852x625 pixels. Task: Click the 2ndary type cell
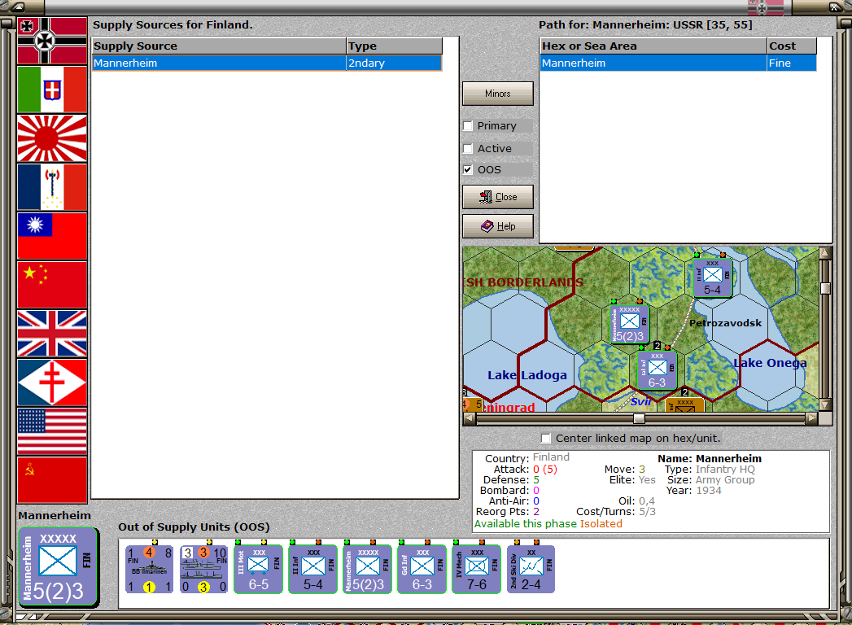pos(395,63)
